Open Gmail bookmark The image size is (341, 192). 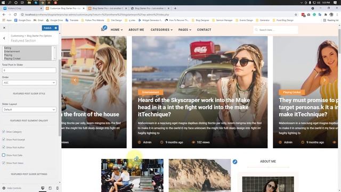(38, 20)
